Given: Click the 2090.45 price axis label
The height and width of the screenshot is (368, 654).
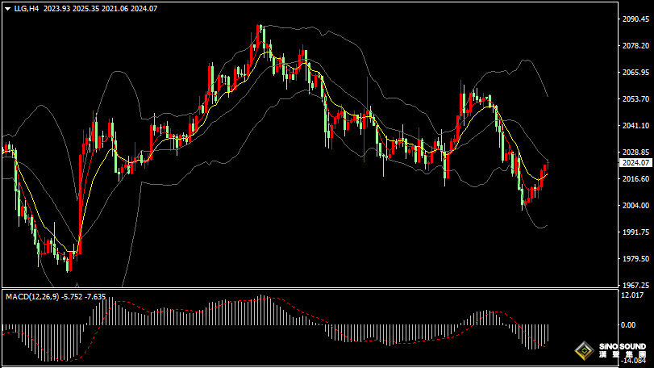Looking at the screenshot, I should pyautogui.click(x=635, y=19).
